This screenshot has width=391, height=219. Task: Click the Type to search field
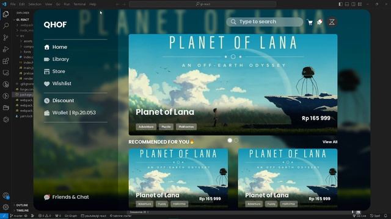(x=265, y=22)
